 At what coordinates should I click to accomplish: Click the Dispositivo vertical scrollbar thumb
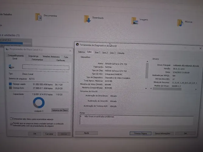[x=147, y=71]
